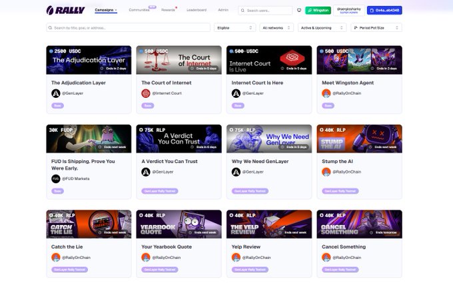Click the title Your Yearbook Quote
453x285 pixels.
tap(167, 247)
